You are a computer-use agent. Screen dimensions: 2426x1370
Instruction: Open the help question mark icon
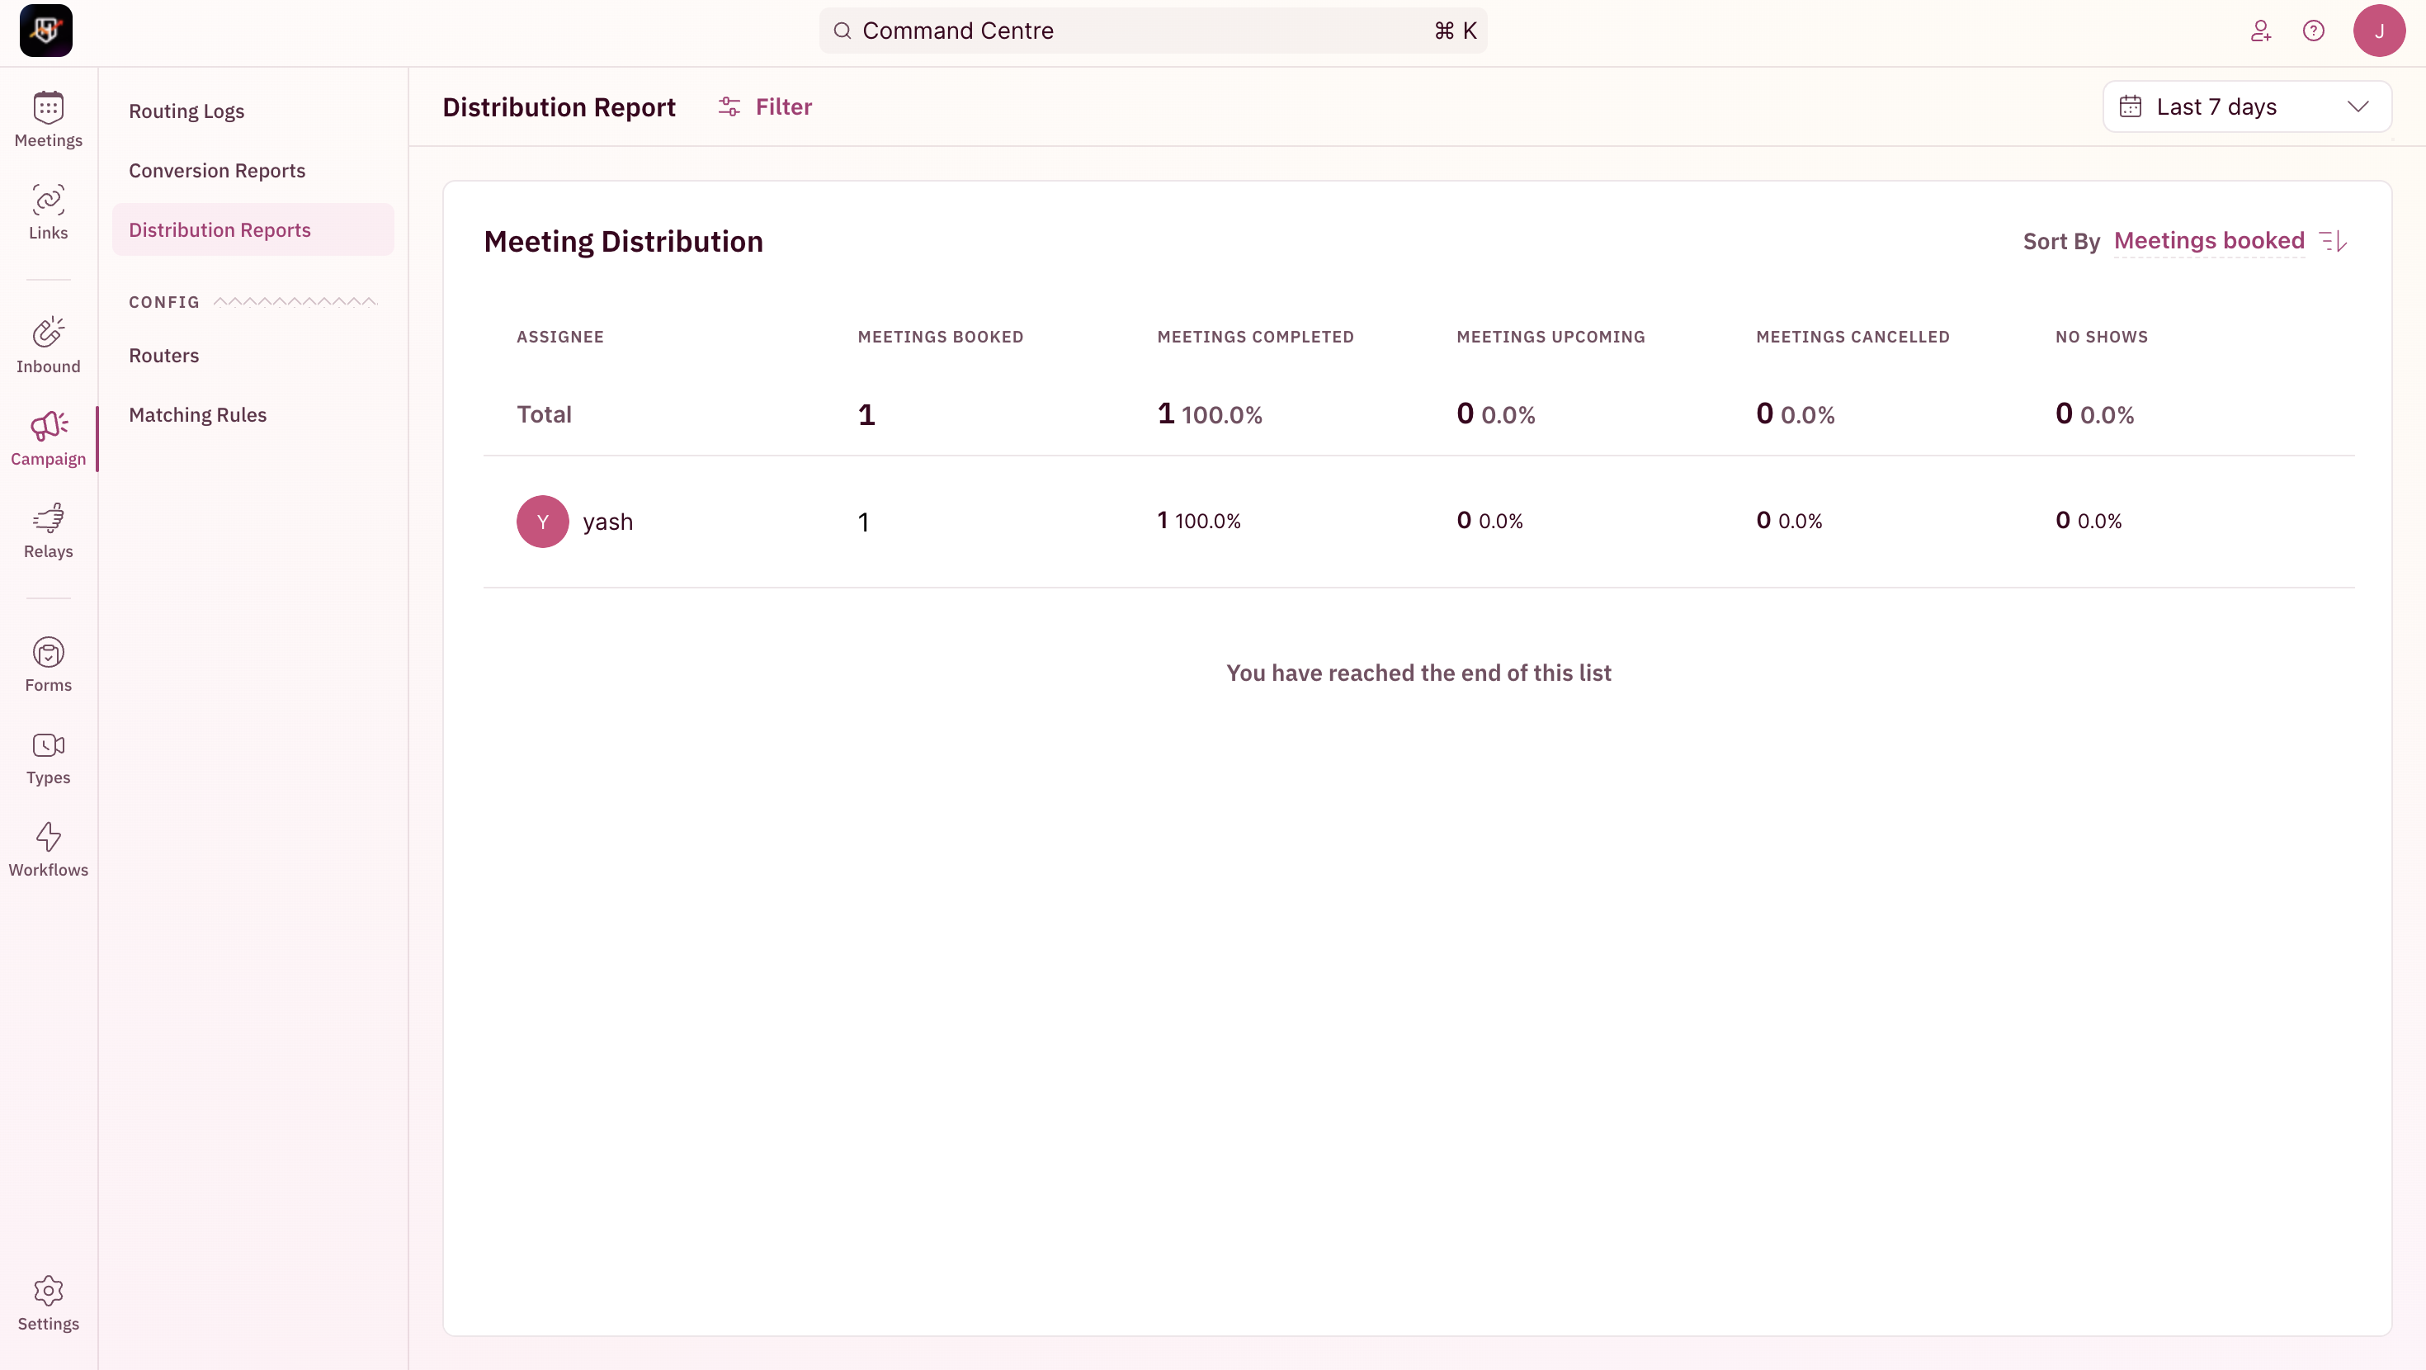click(x=2313, y=31)
